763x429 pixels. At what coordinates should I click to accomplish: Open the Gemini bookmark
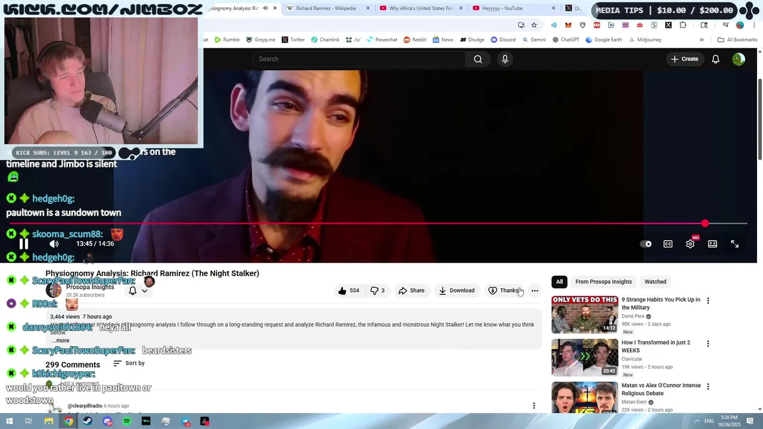click(x=534, y=40)
